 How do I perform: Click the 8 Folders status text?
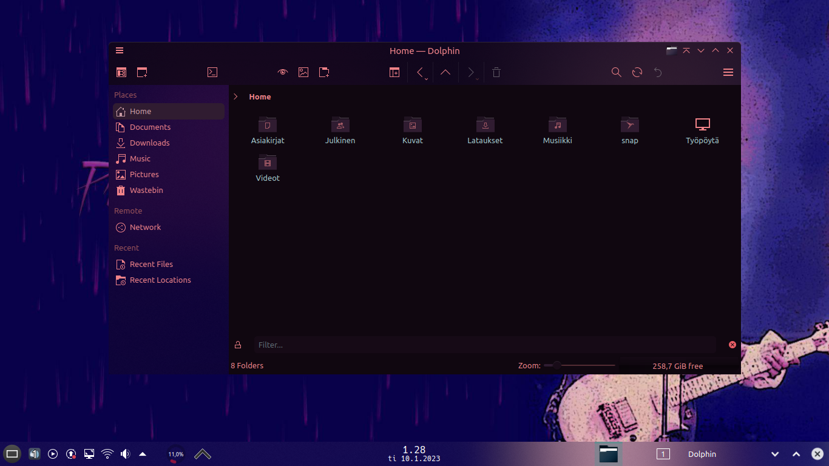[x=247, y=365]
